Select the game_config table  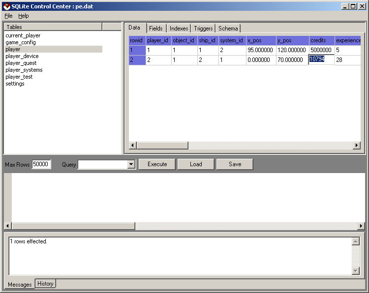pos(21,42)
